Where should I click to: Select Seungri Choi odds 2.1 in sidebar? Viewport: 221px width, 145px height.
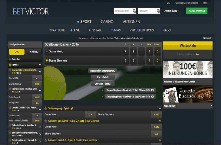tap(37, 103)
